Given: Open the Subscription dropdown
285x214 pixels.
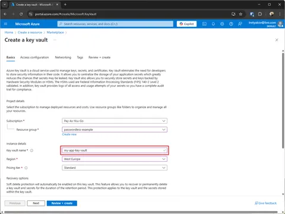Looking at the screenshot, I should click(x=115, y=121).
